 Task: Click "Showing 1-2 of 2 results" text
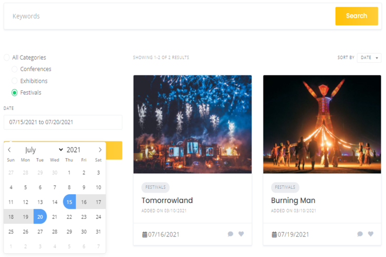tap(161, 58)
